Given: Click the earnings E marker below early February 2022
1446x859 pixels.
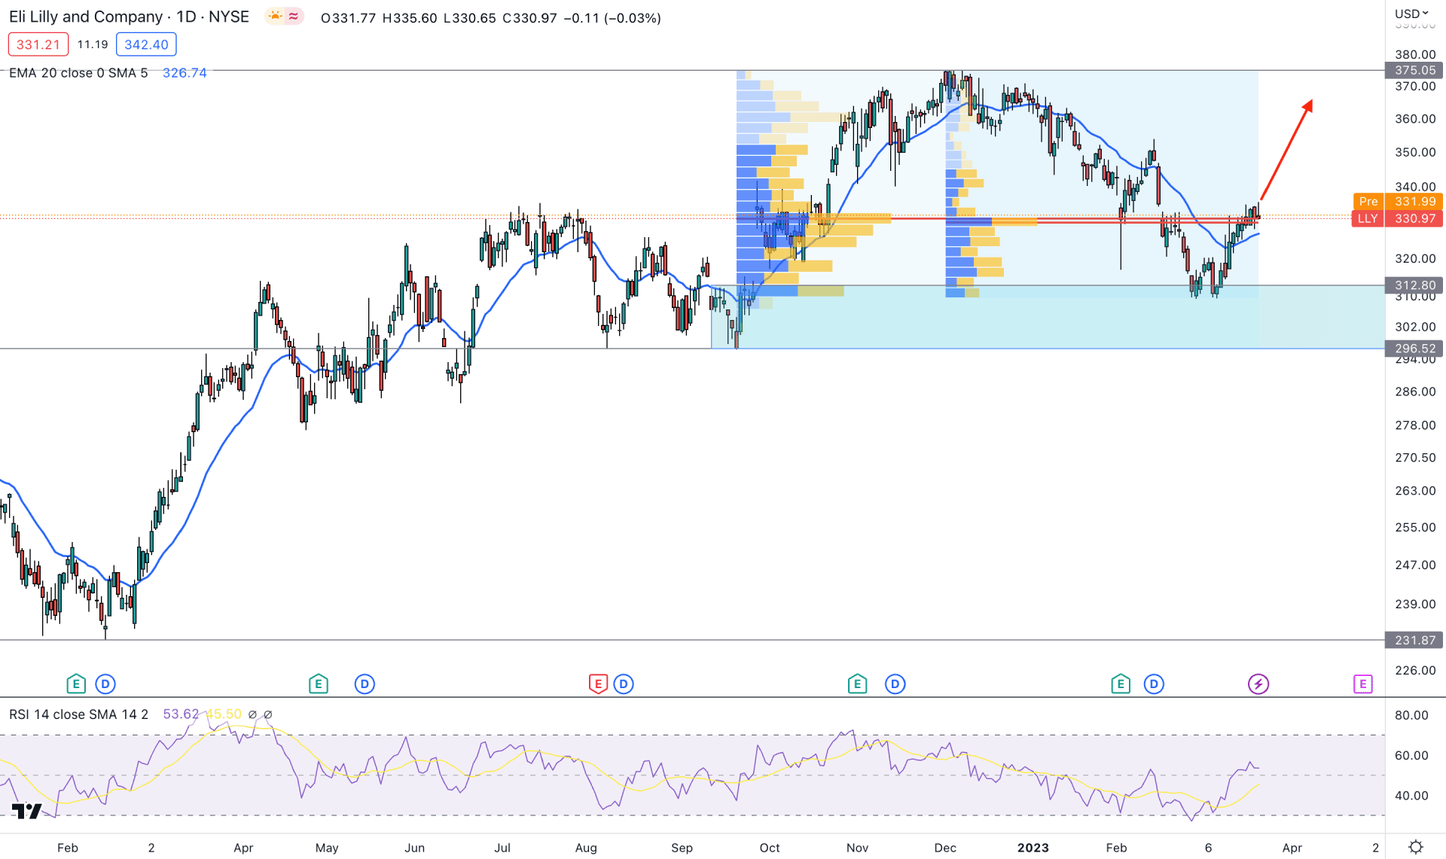Looking at the screenshot, I should (x=75, y=684).
